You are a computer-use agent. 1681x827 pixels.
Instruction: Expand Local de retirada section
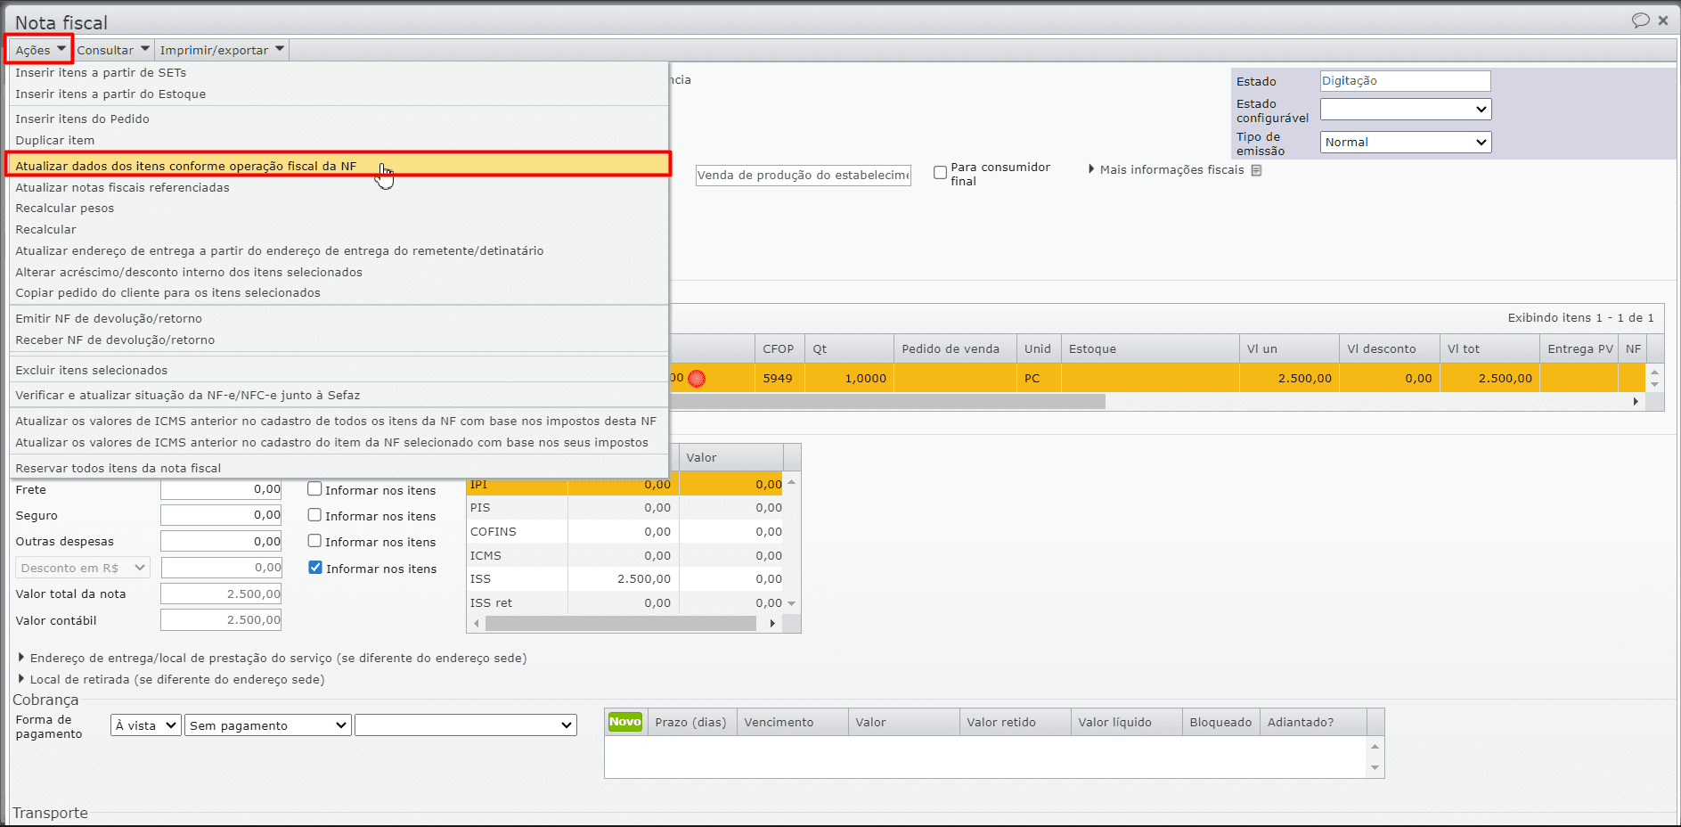(21, 679)
